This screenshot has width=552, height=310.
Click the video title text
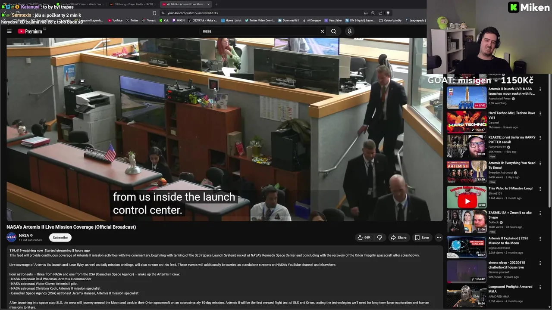pos(71,227)
